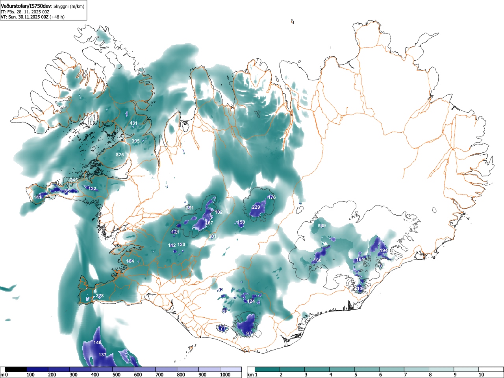Screen dimensions: 504x378
Task: Click the title text 'Veðurstofan/IS750dev'
Action: (x=26, y=6)
